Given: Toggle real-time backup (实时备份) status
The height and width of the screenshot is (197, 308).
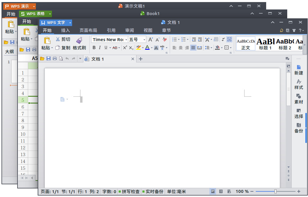Looking at the screenshot, I should pyautogui.click(x=153, y=191).
